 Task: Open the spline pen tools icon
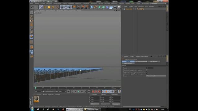coord(96,7)
